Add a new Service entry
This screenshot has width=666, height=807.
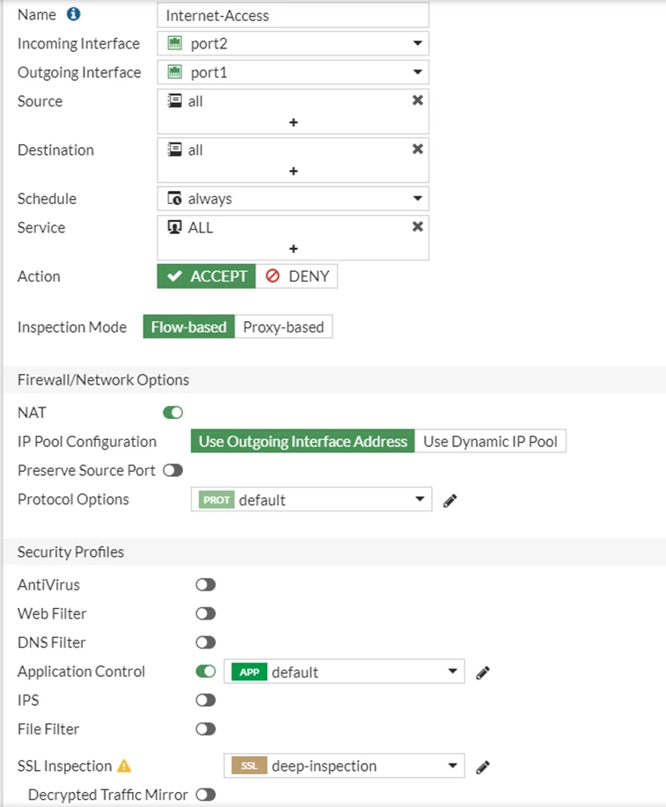point(293,248)
